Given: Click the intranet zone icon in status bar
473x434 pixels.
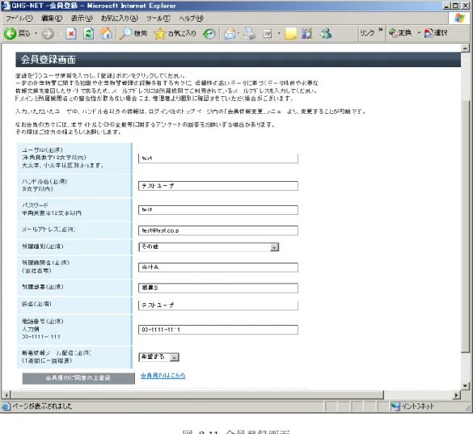Looking at the screenshot, I should 395,407.
